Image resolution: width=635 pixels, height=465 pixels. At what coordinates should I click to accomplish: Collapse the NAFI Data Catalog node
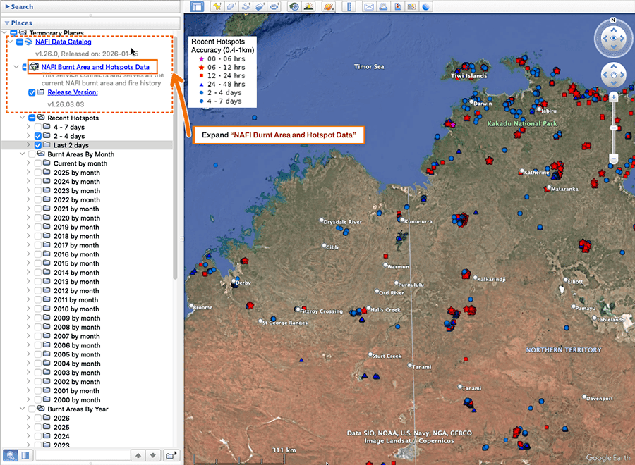tap(10, 42)
